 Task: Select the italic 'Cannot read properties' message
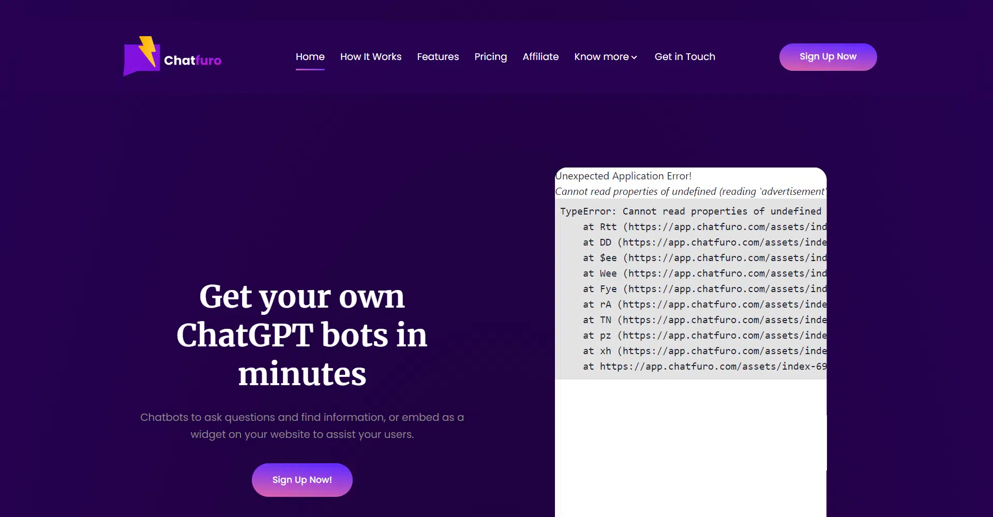(690, 192)
